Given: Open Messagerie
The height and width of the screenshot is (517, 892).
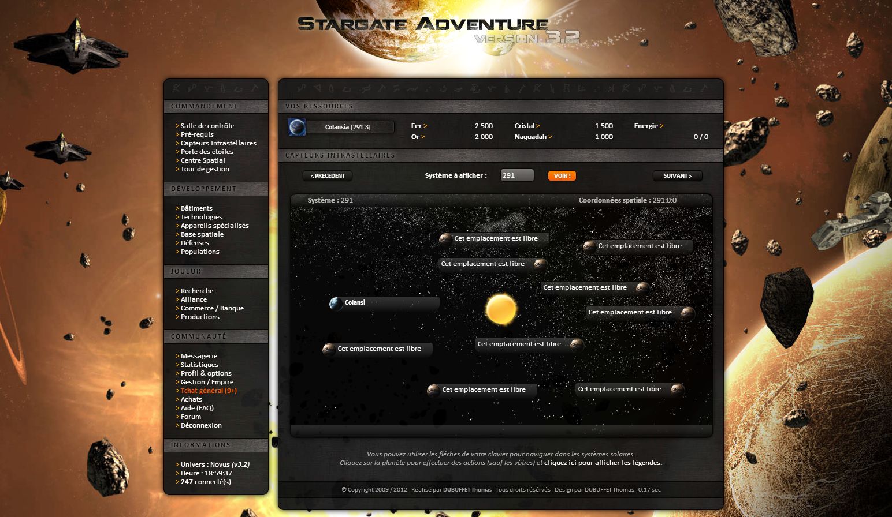Looking at the screenshot, I should pos(199,356).
